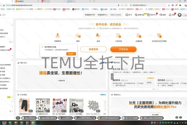
Task: Open the 学习 book icon
Action: coord(127,15)
